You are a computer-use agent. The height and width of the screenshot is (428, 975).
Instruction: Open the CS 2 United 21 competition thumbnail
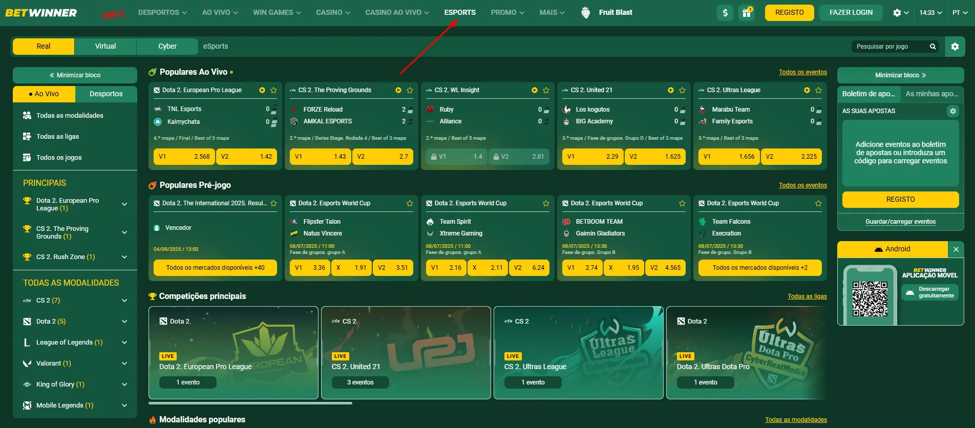point(406,353)
